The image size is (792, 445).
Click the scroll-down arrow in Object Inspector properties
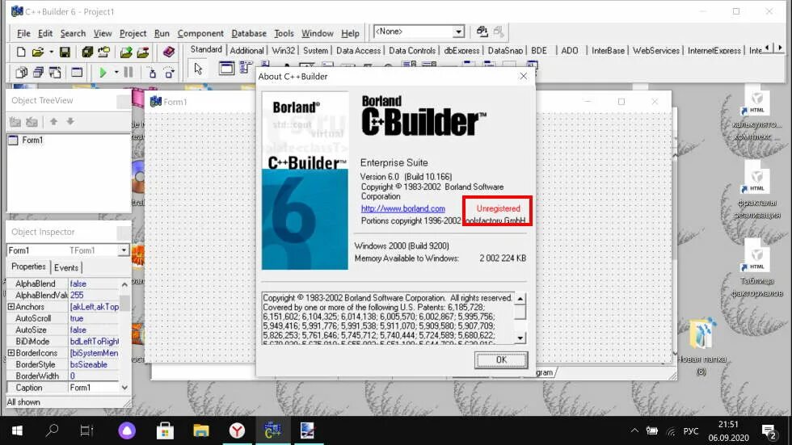[124, 388]
